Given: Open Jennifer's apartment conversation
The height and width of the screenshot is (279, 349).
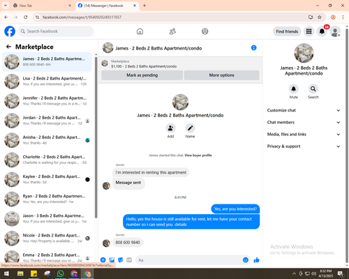Looking at the screenshot, I should pyautogui.click(x=47, y=101).
